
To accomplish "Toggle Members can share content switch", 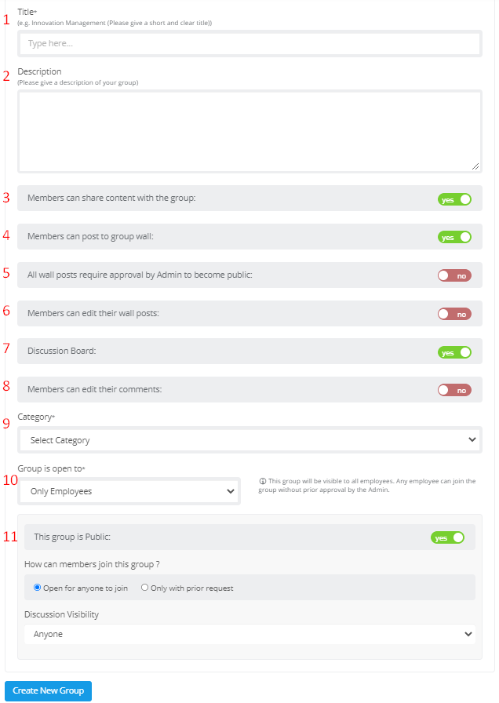I will pos(454,199).
